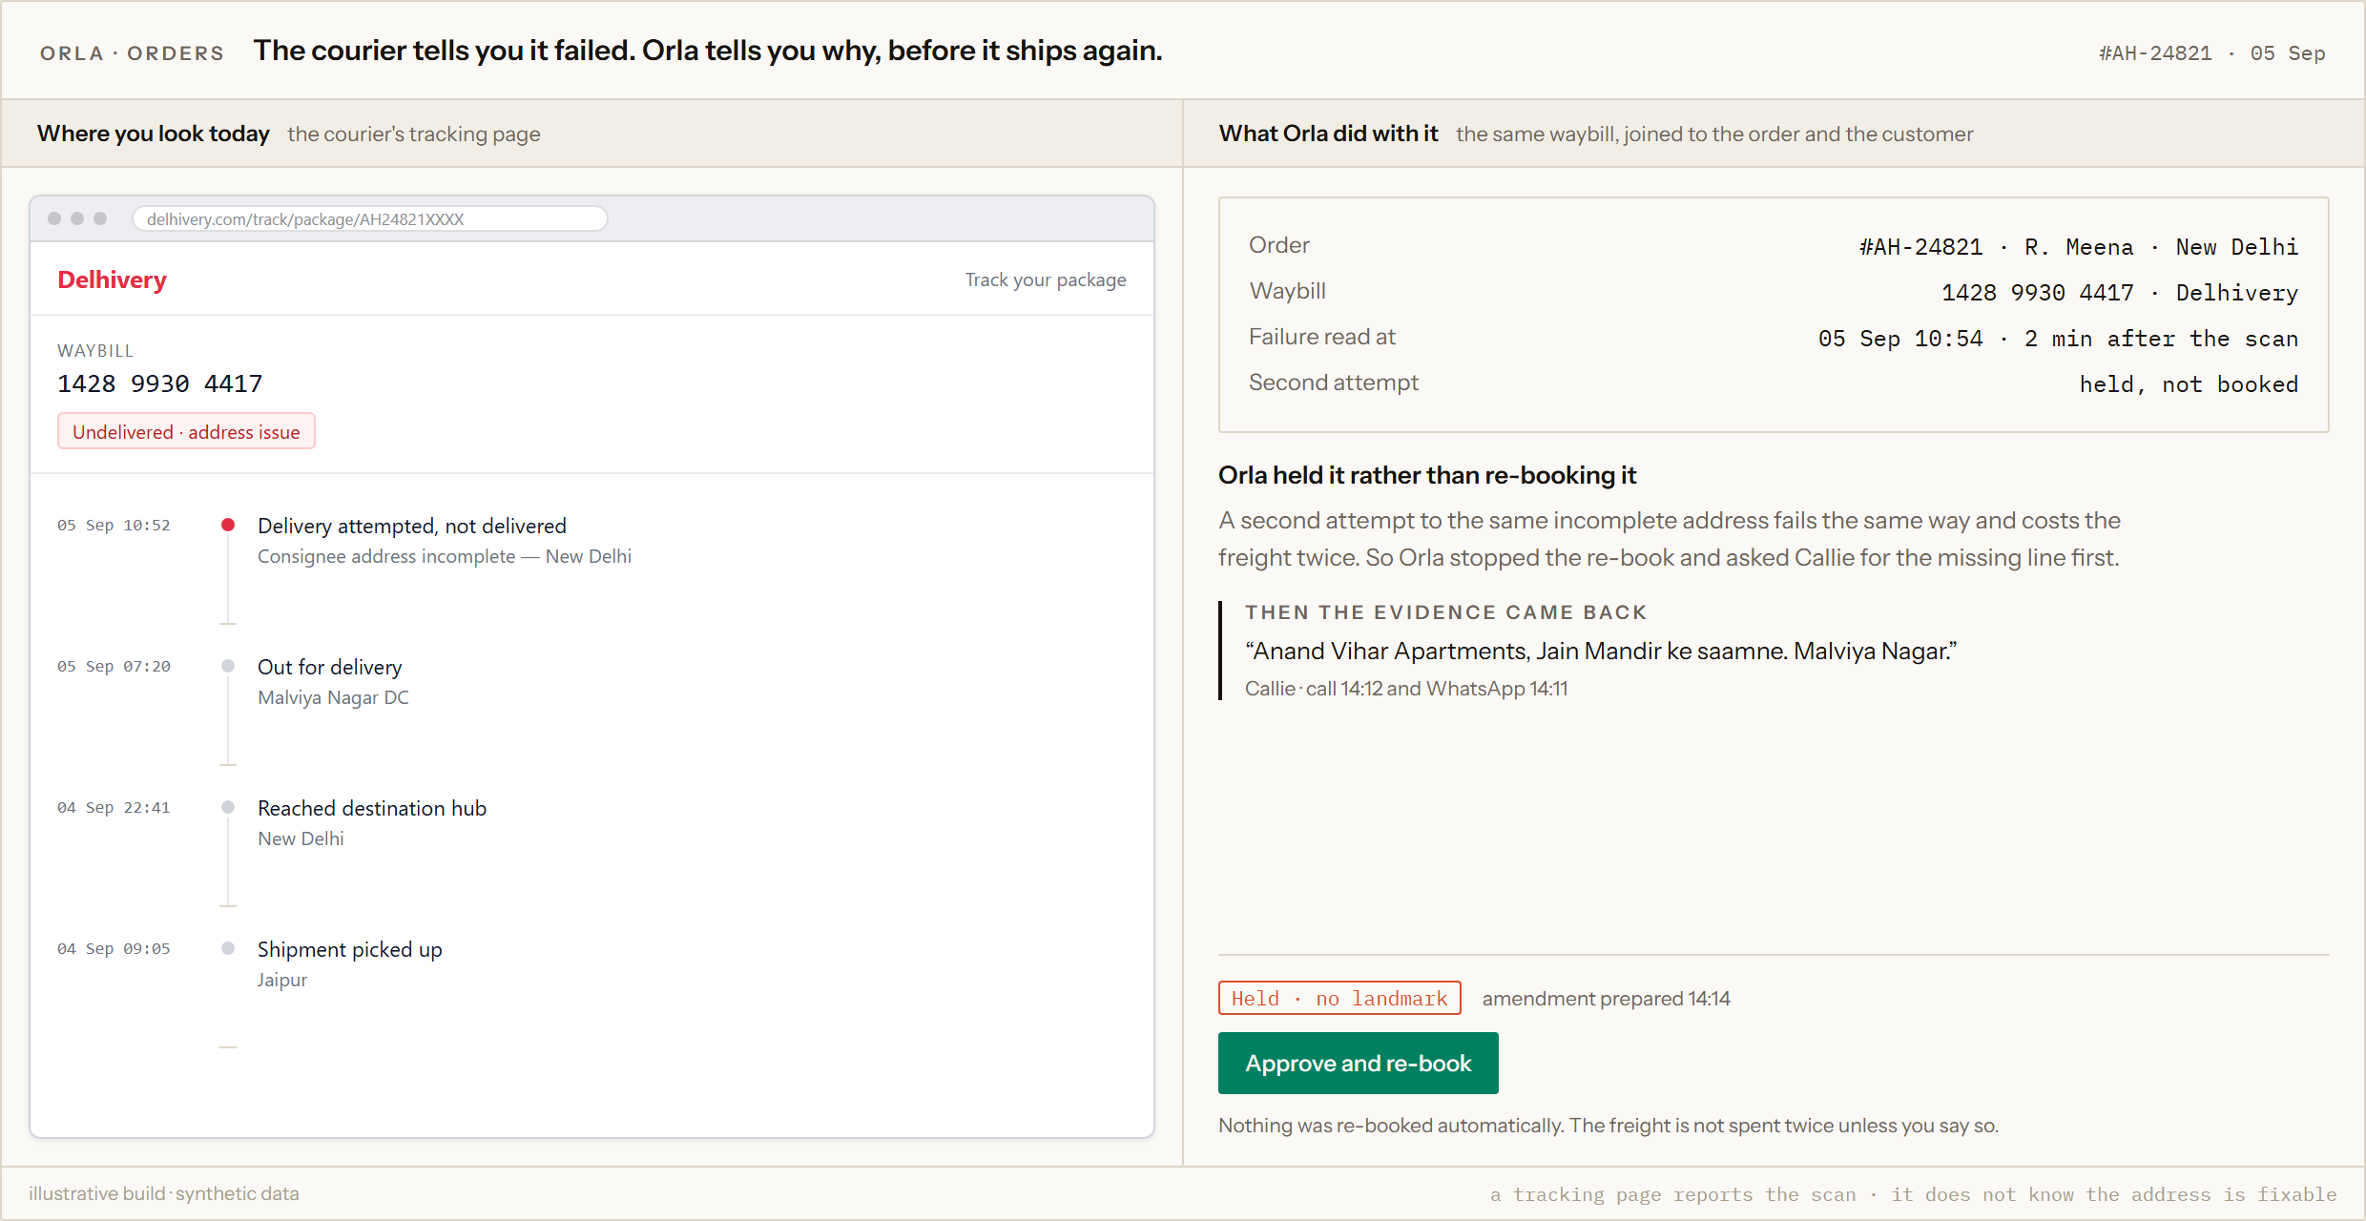
Task: Click 'Consignee address incomplete — New Delhi'
Action: 445,556
